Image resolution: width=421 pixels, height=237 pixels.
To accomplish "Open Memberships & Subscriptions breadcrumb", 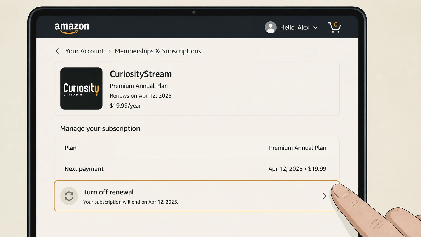I will (158, 51).
